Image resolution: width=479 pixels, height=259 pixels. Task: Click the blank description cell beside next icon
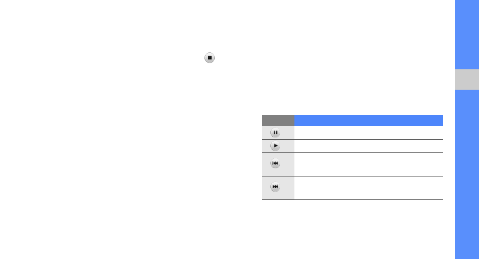pyautogui.click(x=368, y=187)
